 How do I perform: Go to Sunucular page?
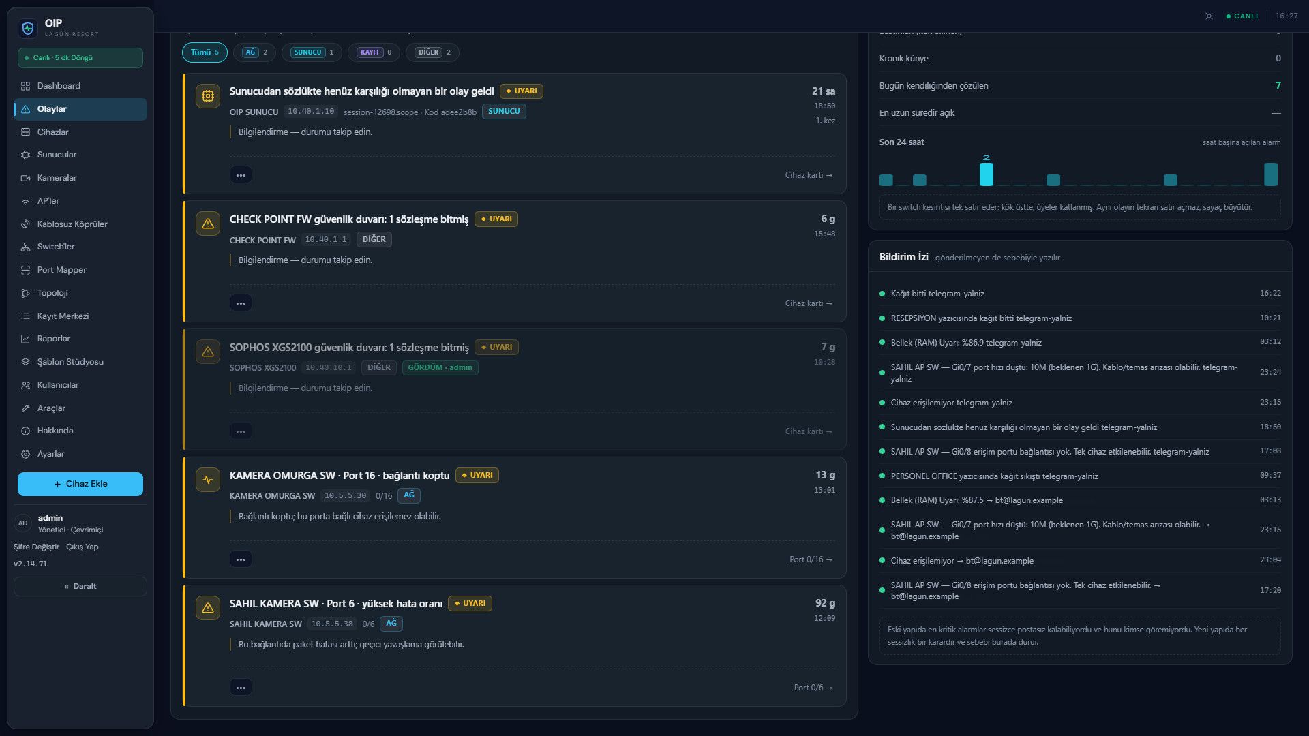(80, 155)
